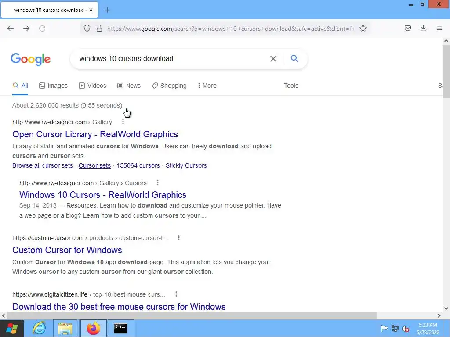This screenshot has height=337, width=450.
Task: View site security via padlock icon
Action: click(99, 29)
